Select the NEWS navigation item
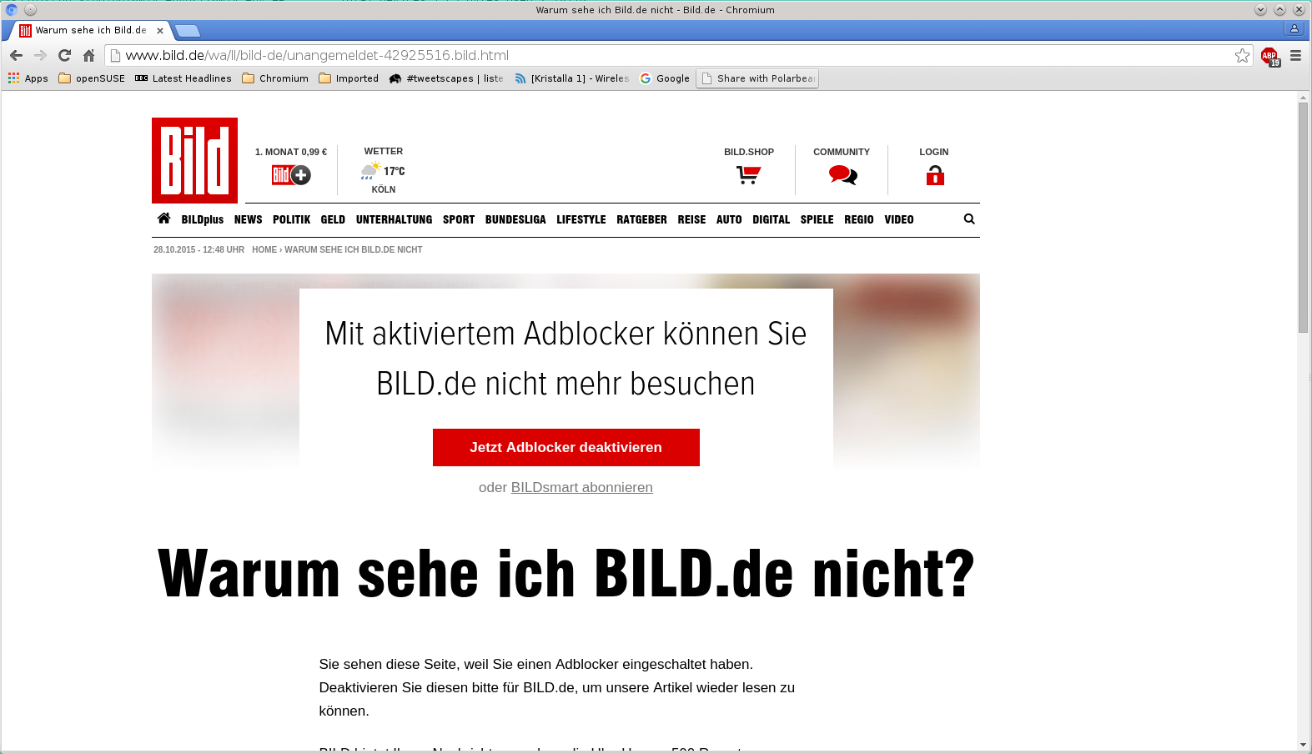The width and height of the screenshot is (1312, 754). [x=249, y=219]
